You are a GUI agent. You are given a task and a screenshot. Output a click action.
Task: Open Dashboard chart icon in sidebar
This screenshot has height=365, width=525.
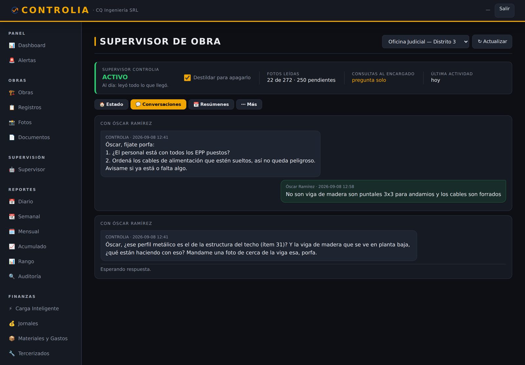click(12, 45)
